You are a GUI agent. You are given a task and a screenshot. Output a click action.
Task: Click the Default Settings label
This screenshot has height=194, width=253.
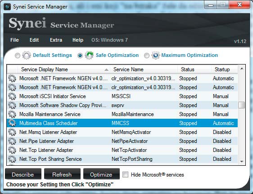[52, 55]
